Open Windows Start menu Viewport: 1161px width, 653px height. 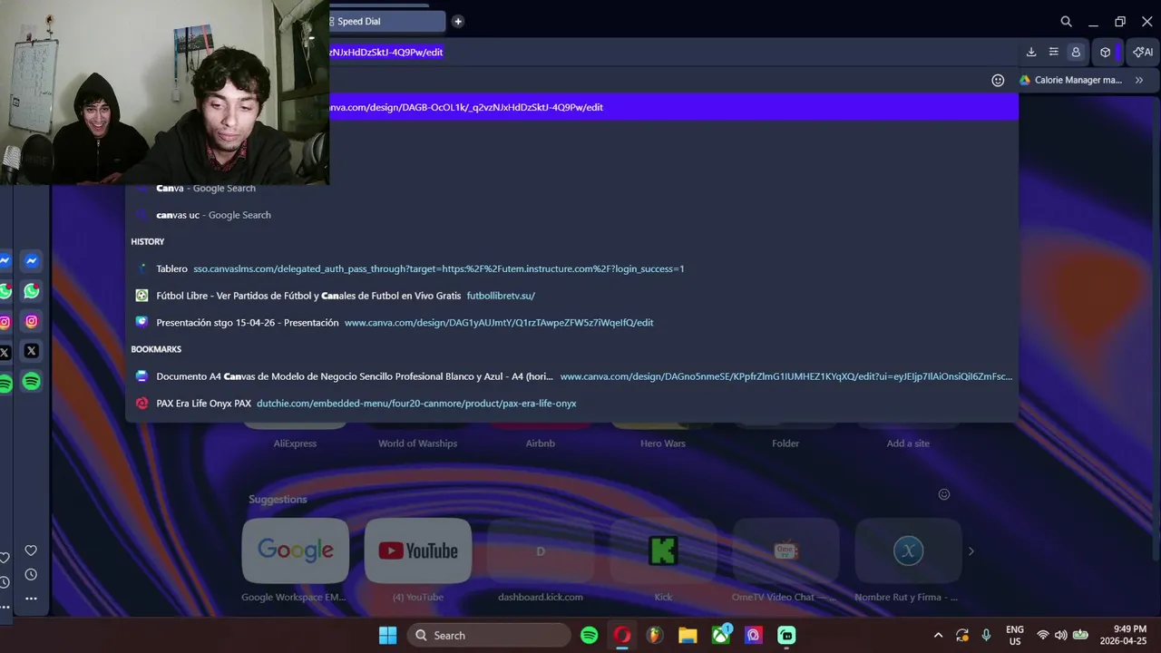(387, 636)
